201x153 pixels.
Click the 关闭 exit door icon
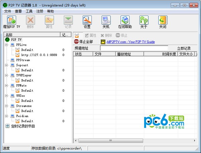pos(163,20)
